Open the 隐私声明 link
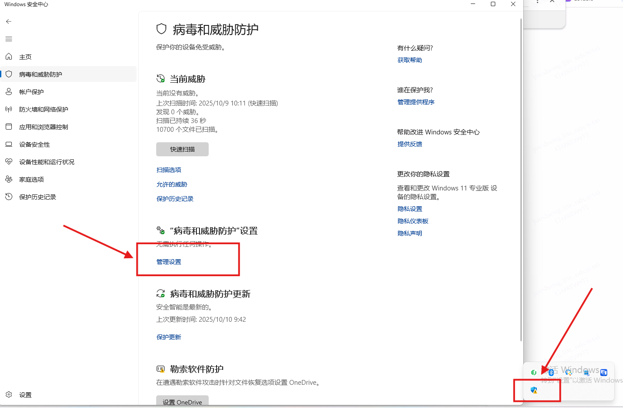623x408 pixels. click(410, 233)
